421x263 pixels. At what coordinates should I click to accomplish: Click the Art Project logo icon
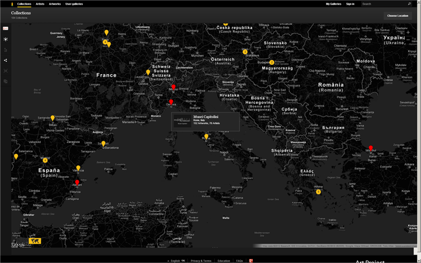(x=12, y=4)
